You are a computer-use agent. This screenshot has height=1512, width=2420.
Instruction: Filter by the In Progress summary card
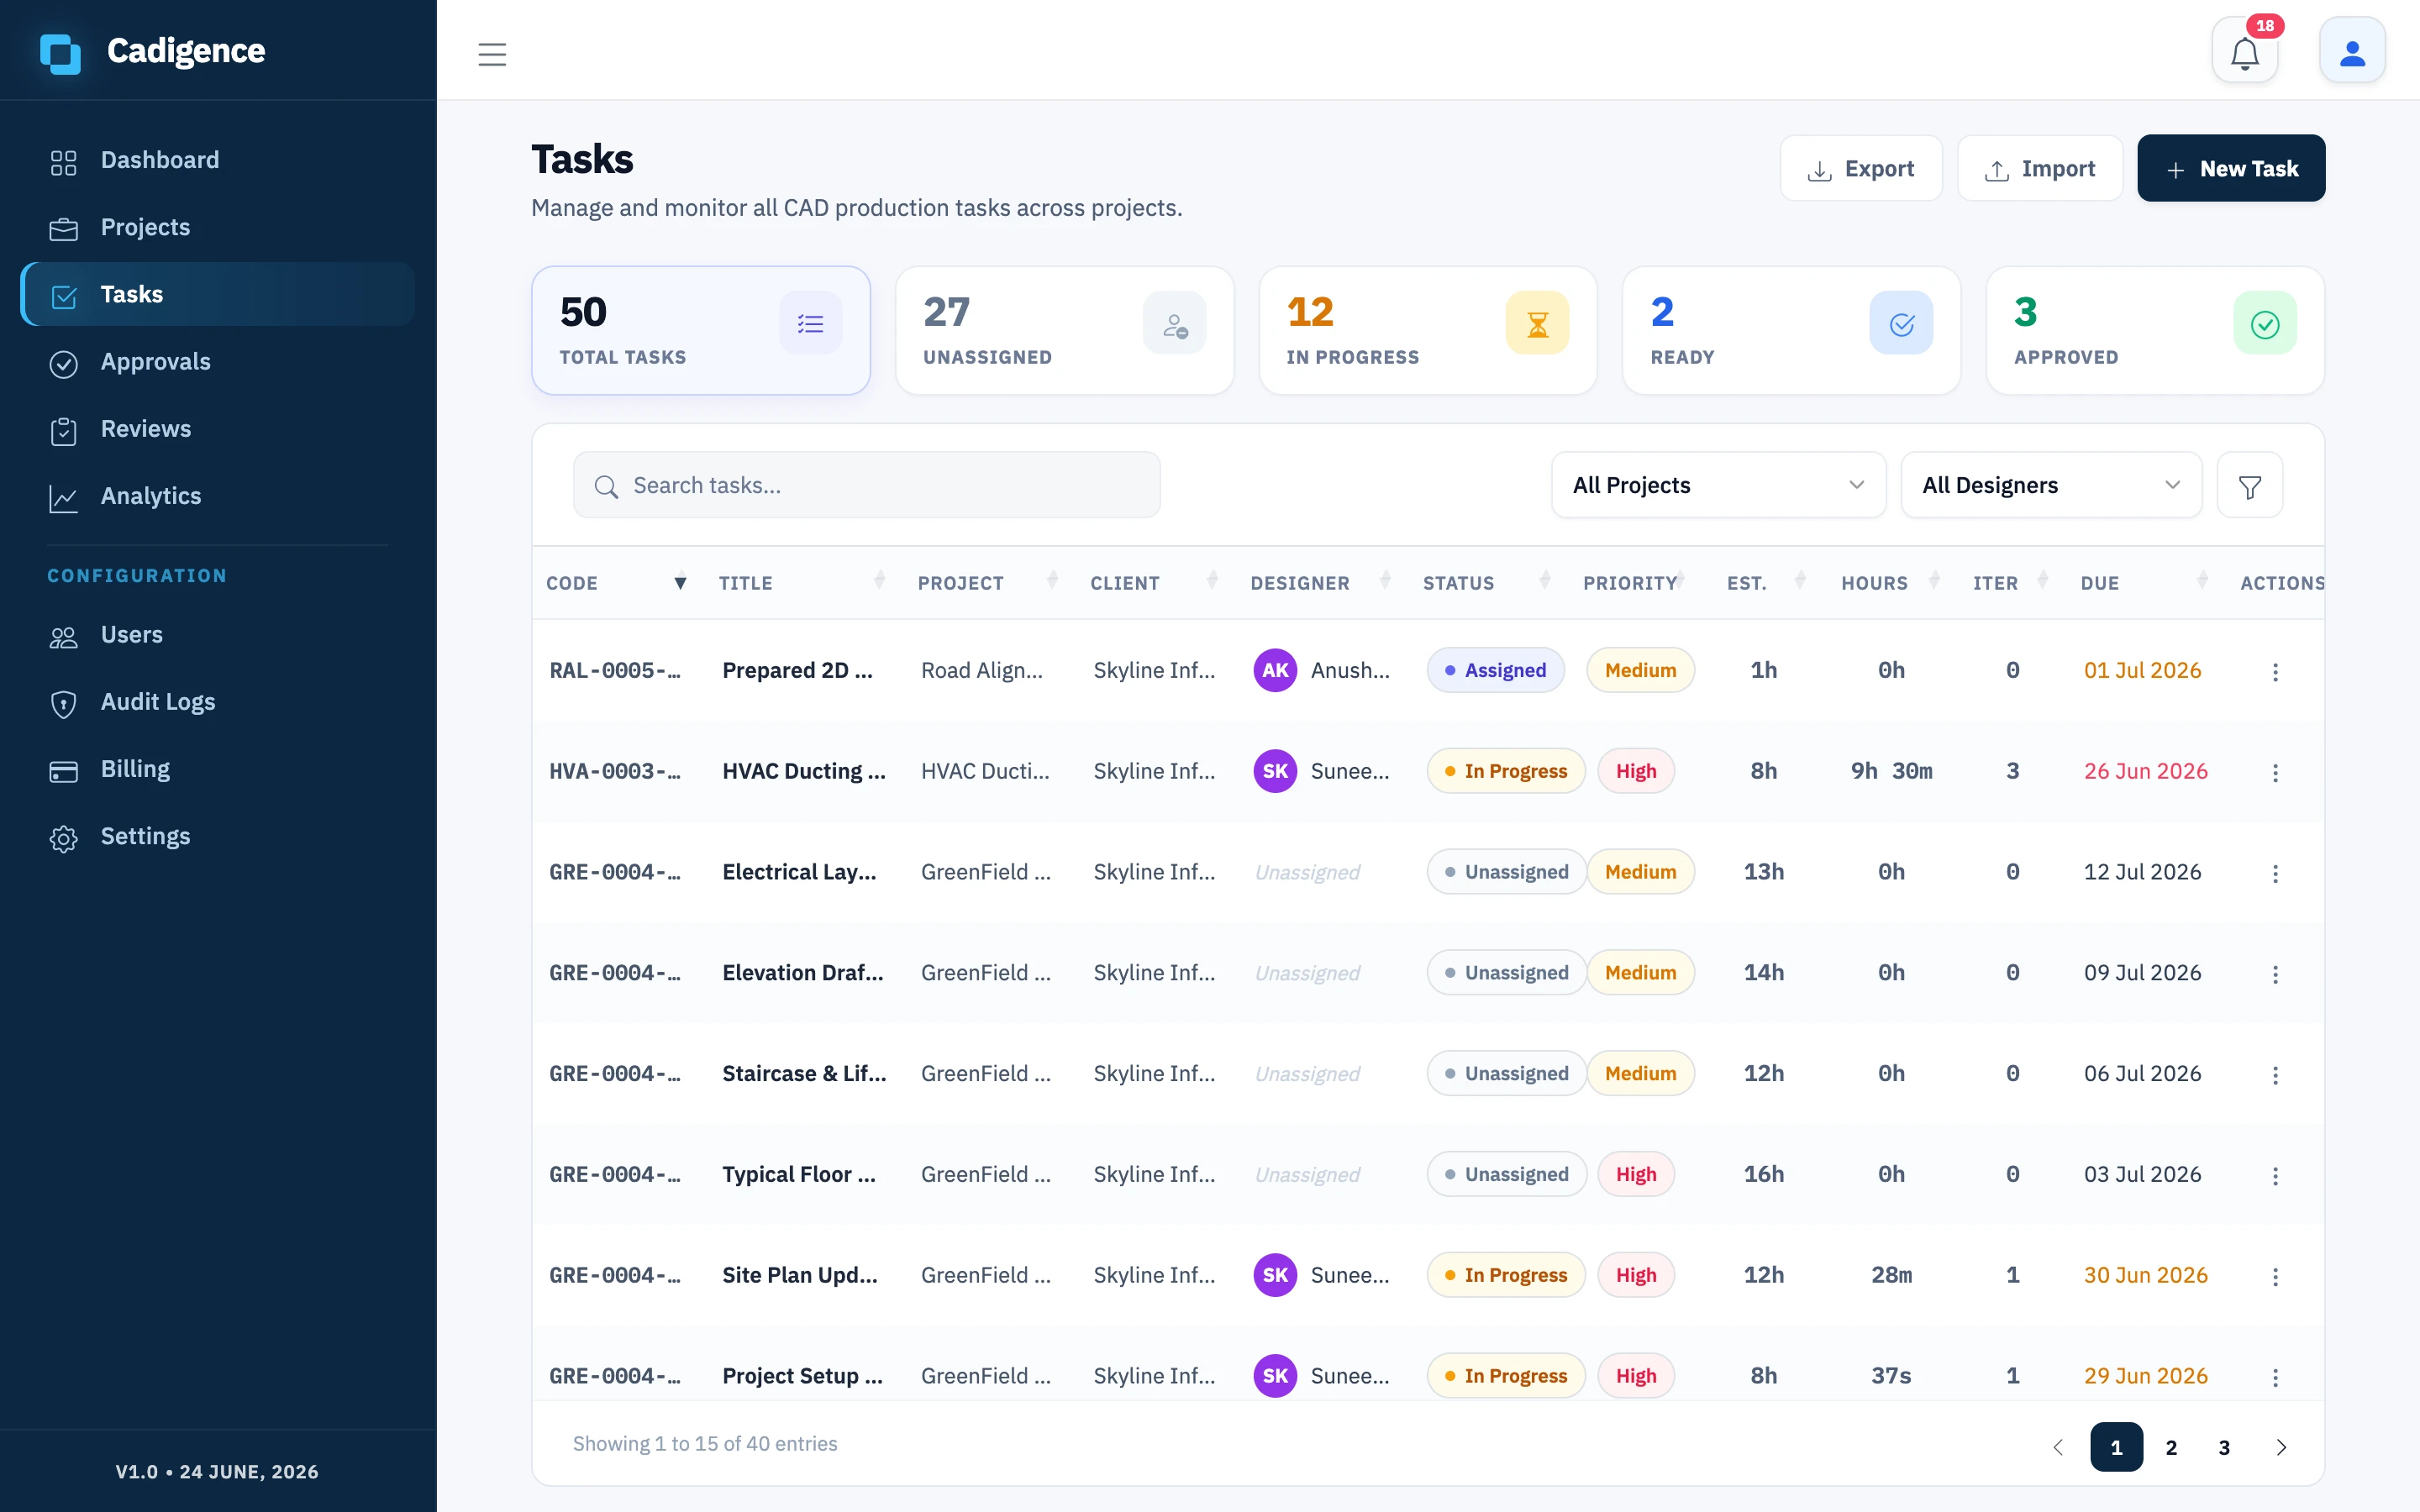coord(1428,330)
